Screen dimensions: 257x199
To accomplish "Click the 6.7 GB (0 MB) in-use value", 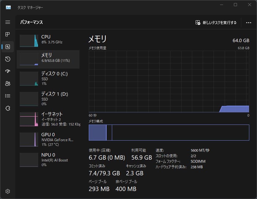I will [107, 157].
